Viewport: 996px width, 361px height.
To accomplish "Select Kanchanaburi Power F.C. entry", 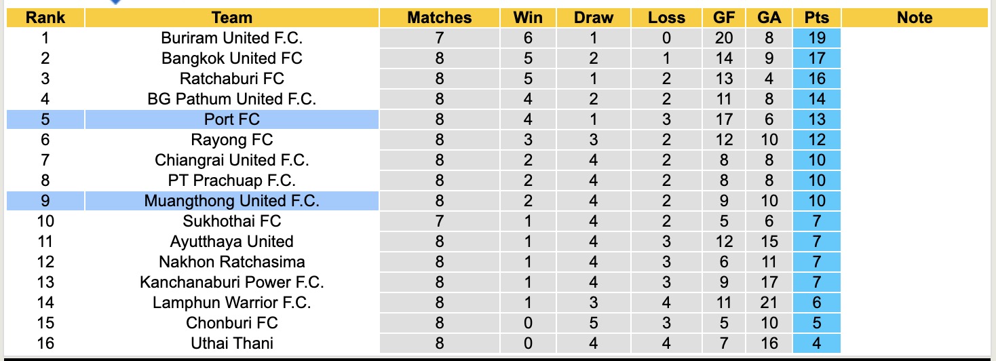I will tap(232, 282).
